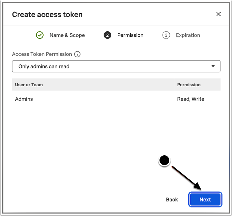This screenshot has height=216, width=232.
Task: Click the step 2 number circle
Action: 108,35
